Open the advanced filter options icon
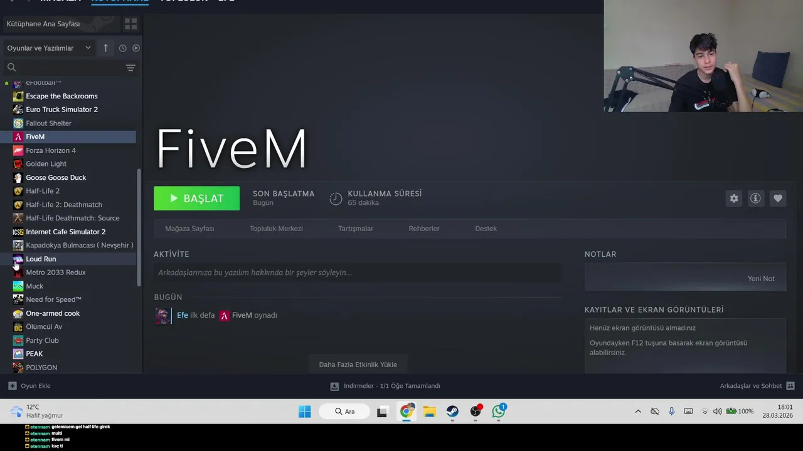Image resolution: width=803 pixels, height=451 pixels. click(130, 68)
